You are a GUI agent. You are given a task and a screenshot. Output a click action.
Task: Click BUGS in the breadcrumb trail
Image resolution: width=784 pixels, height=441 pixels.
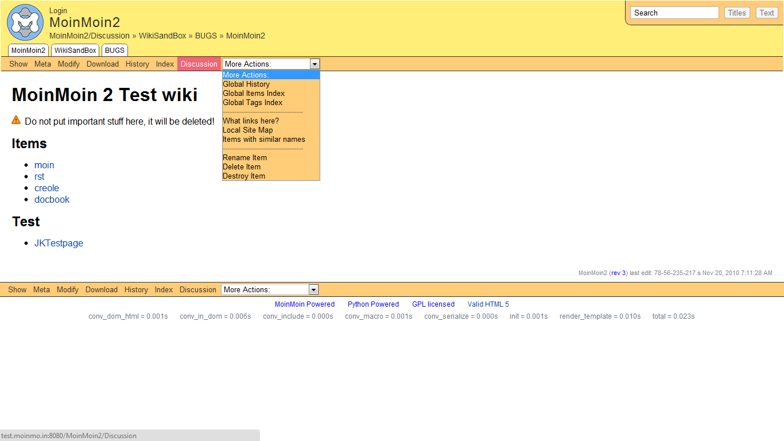coord(206,36)
